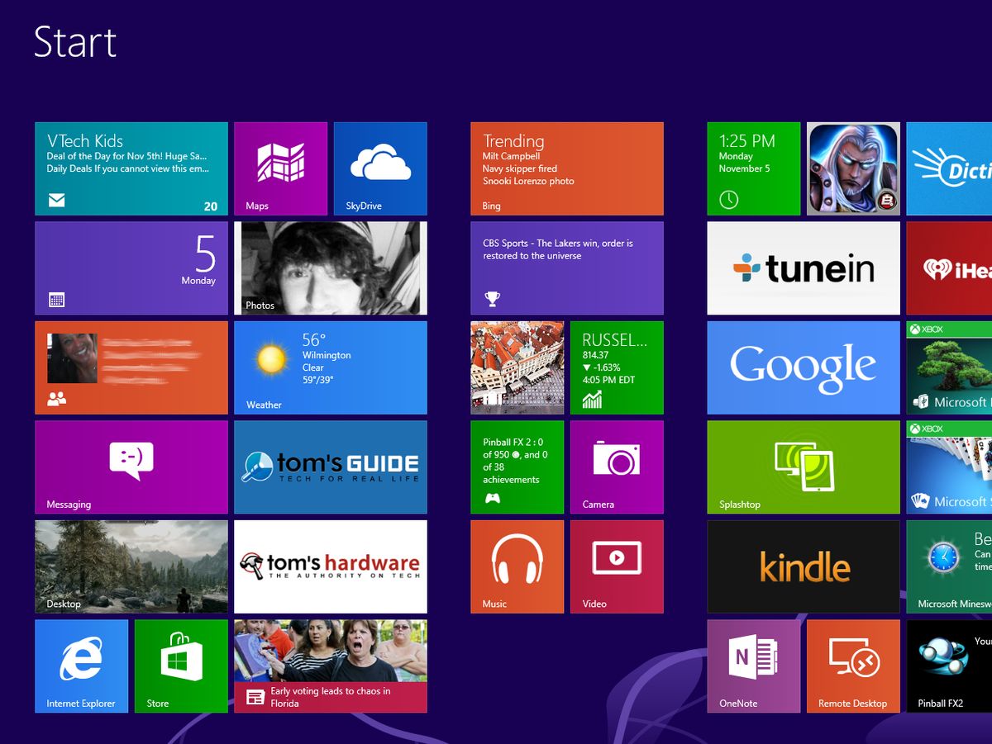Open the Bing Trending tile
The image size is (992, 744).
[x=567, y=168]
